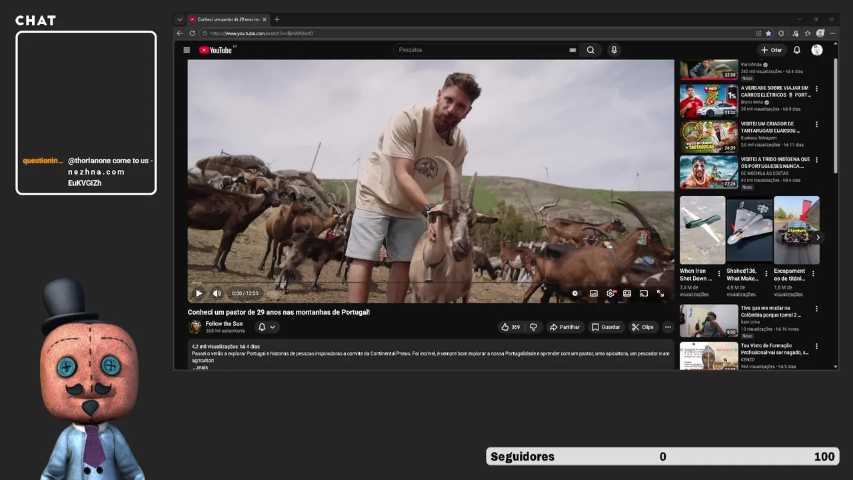Click the Pesquisa search field
853x480 pixels.
click(x=478, y=50)
